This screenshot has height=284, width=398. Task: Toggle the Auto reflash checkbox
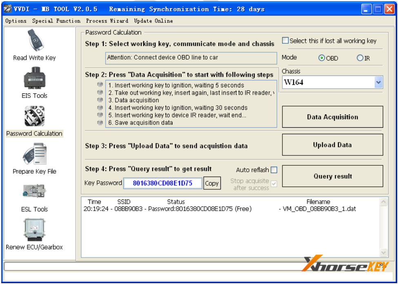[x=274, y=170]
